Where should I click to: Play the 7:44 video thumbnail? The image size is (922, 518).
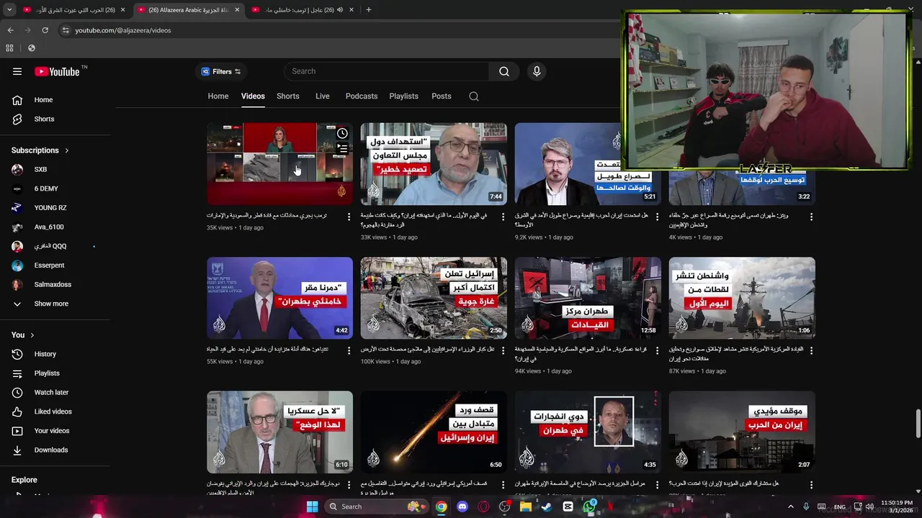tap(434, 164)
